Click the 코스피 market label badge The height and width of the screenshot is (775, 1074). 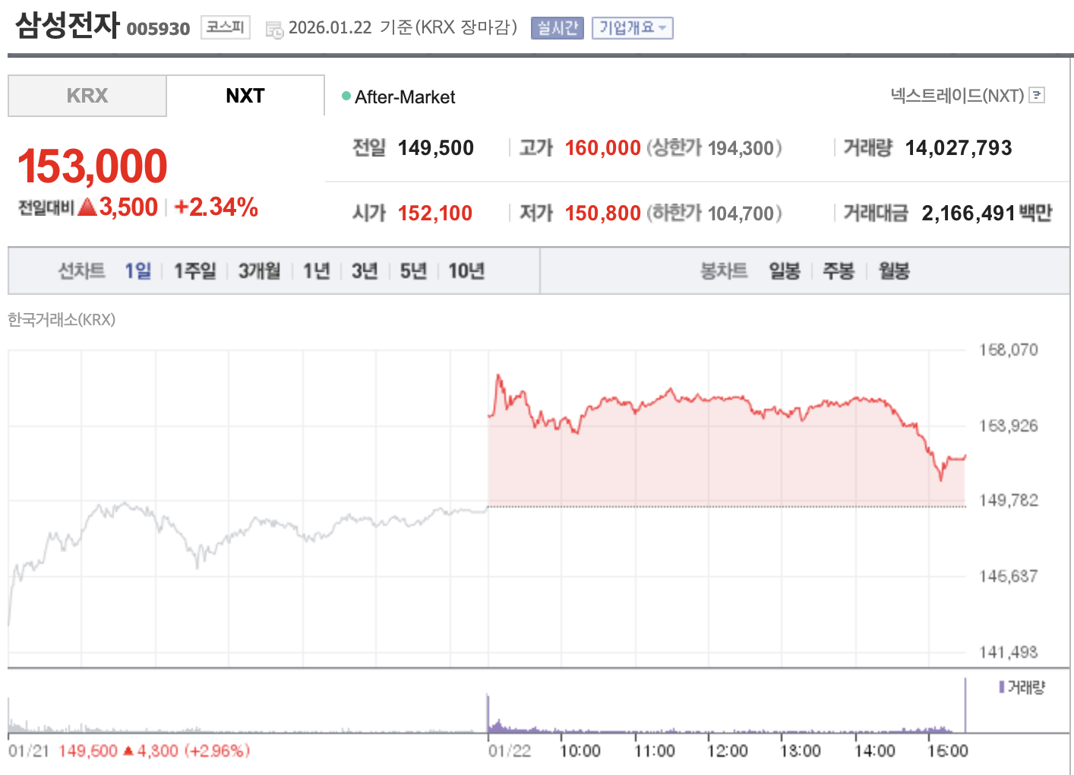tap(224, 27)
